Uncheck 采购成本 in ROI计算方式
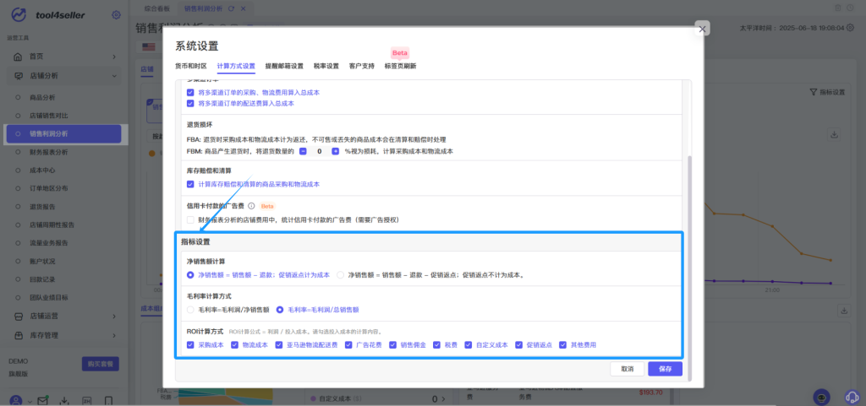Image resolution: width=866 pixels, height=406 pixels. (x=190, y=345)
